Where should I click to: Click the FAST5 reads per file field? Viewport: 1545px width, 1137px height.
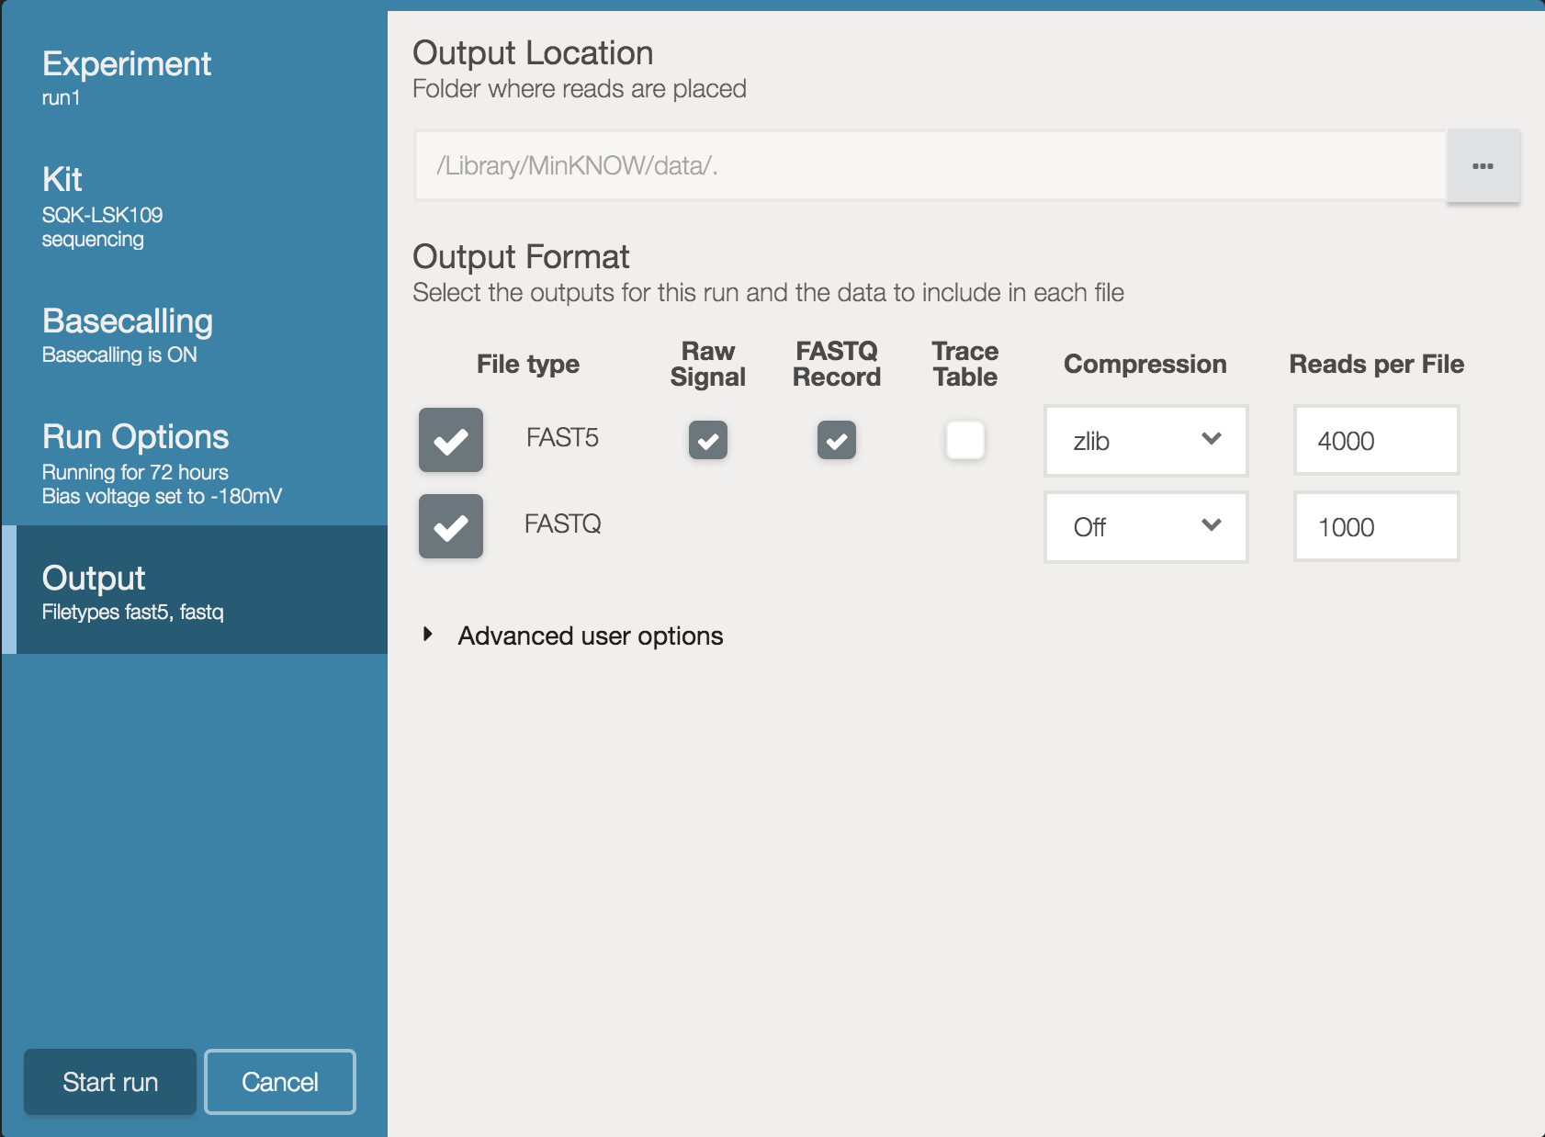coord(1376,441)
